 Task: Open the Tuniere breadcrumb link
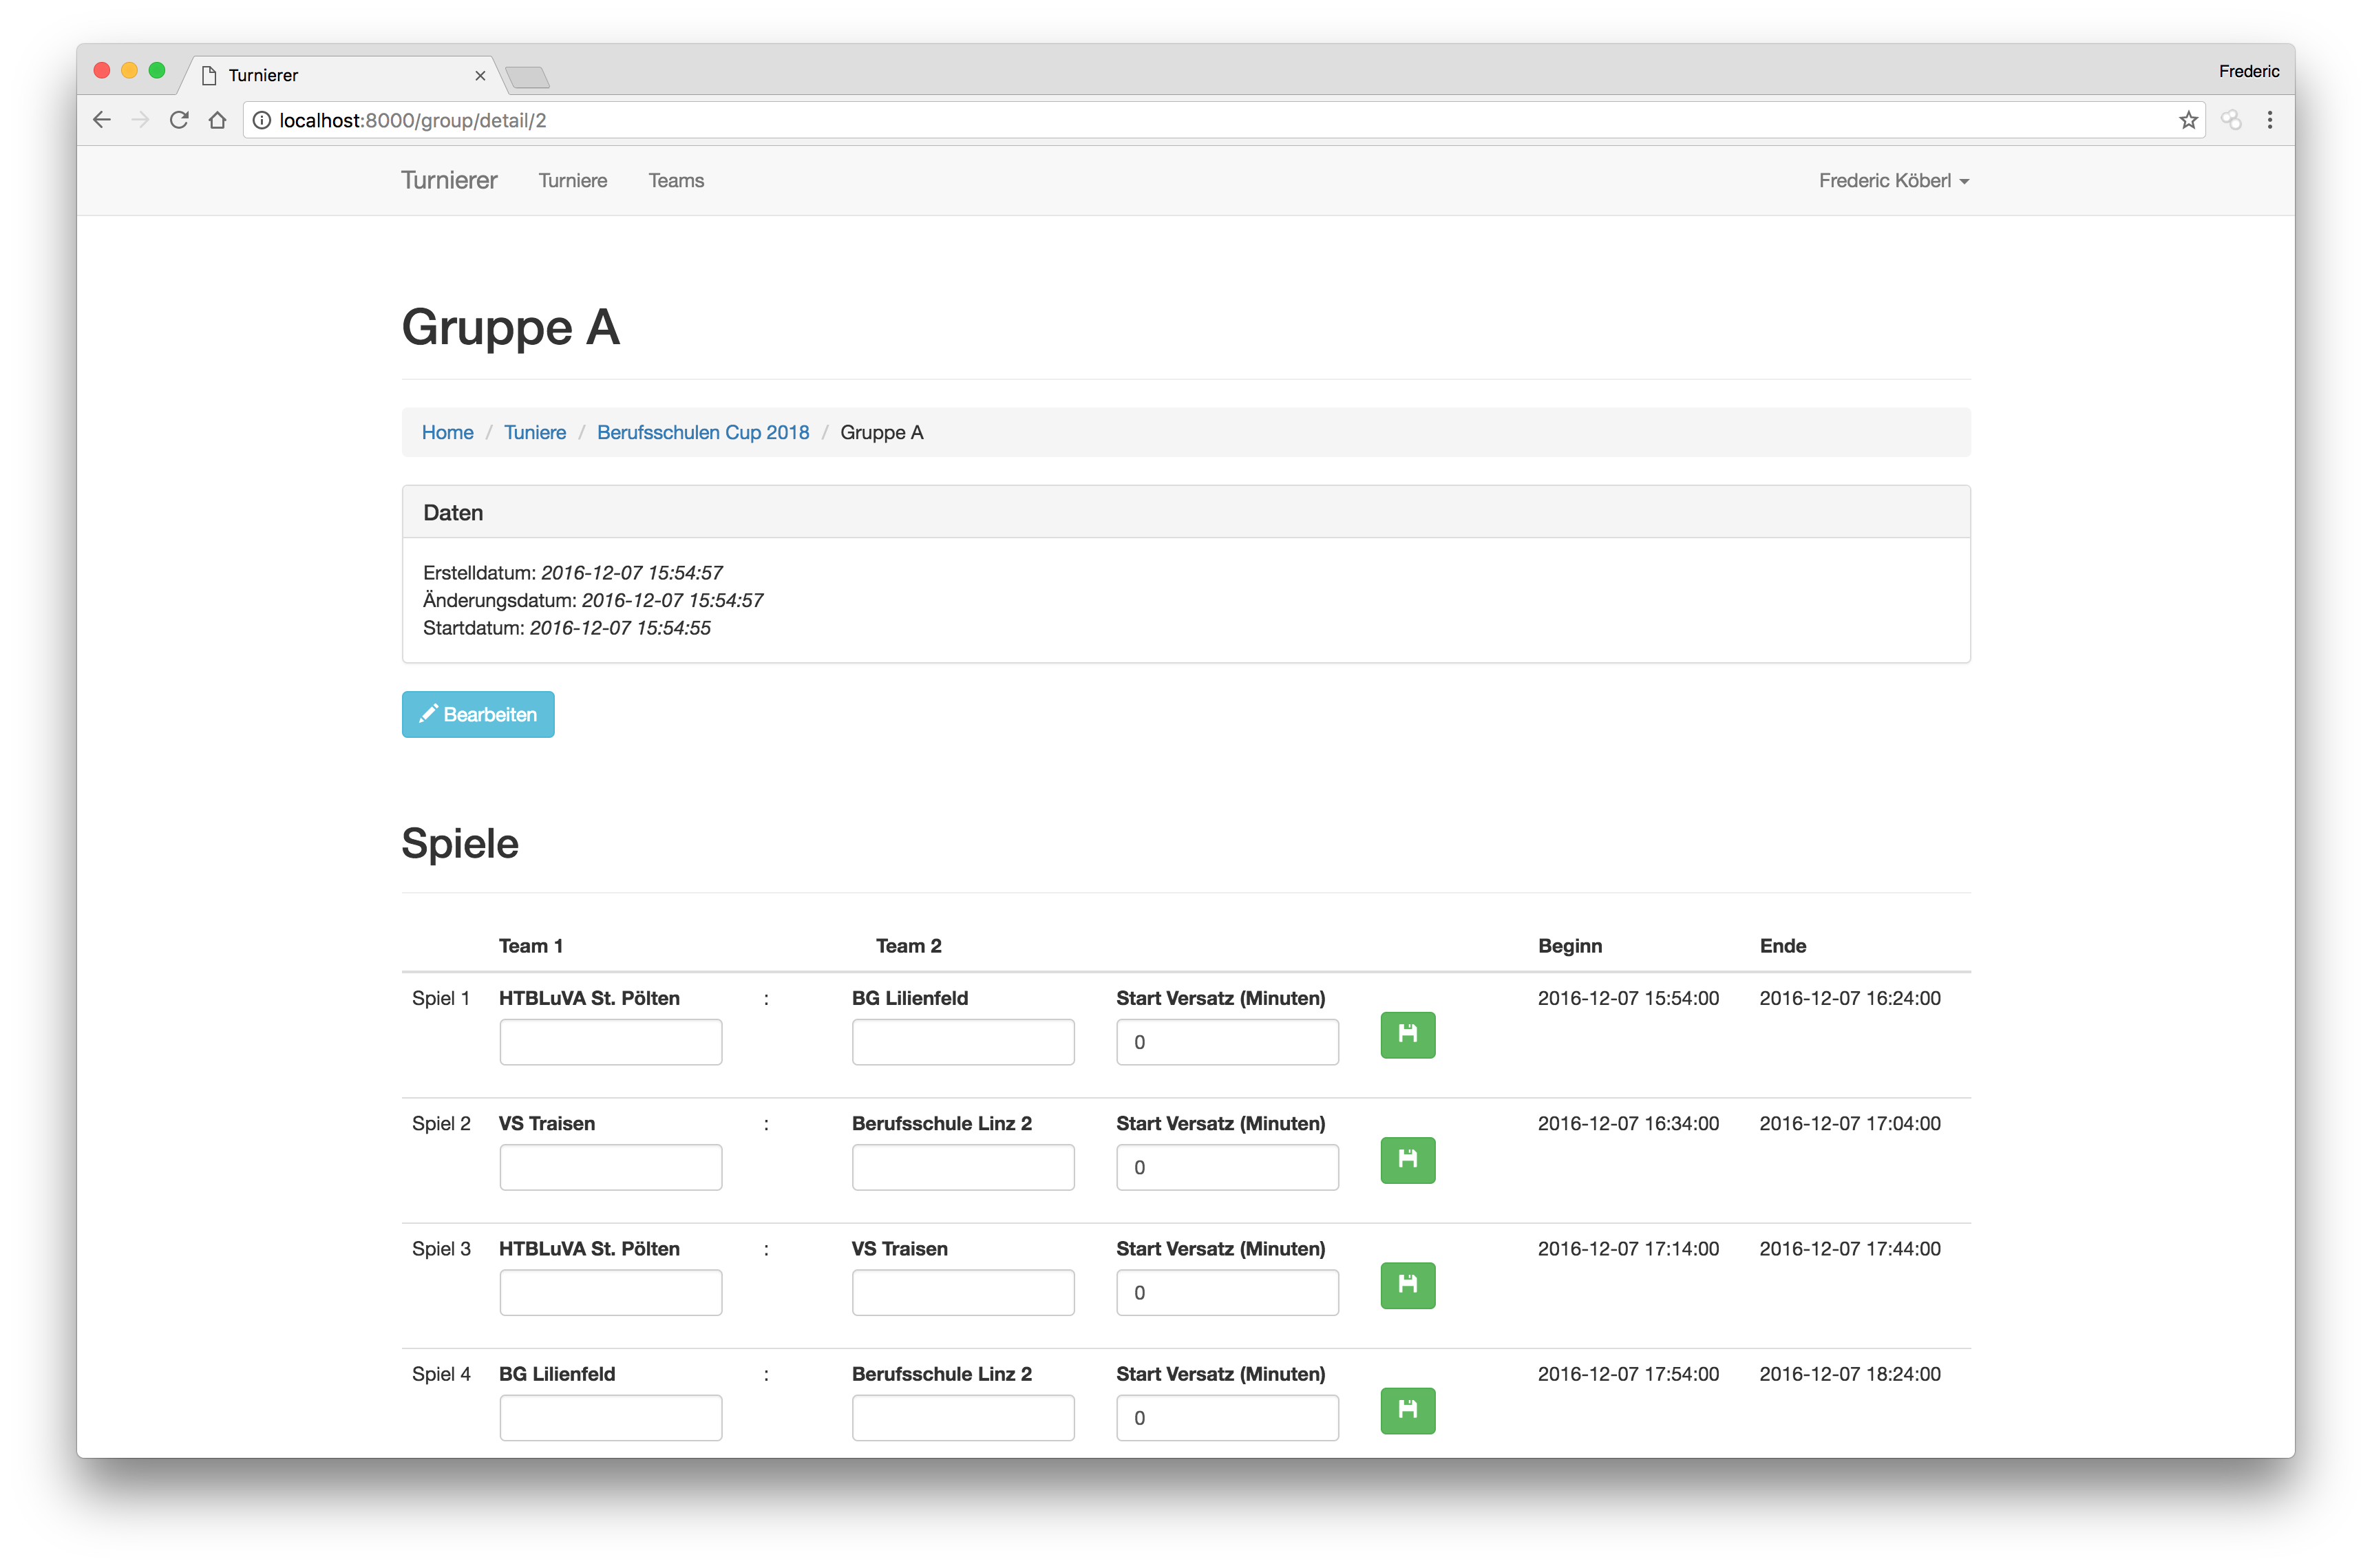(534, 432)
